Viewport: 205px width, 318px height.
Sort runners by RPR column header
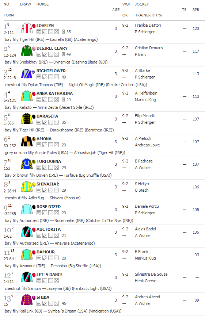(x=195, y=10)
